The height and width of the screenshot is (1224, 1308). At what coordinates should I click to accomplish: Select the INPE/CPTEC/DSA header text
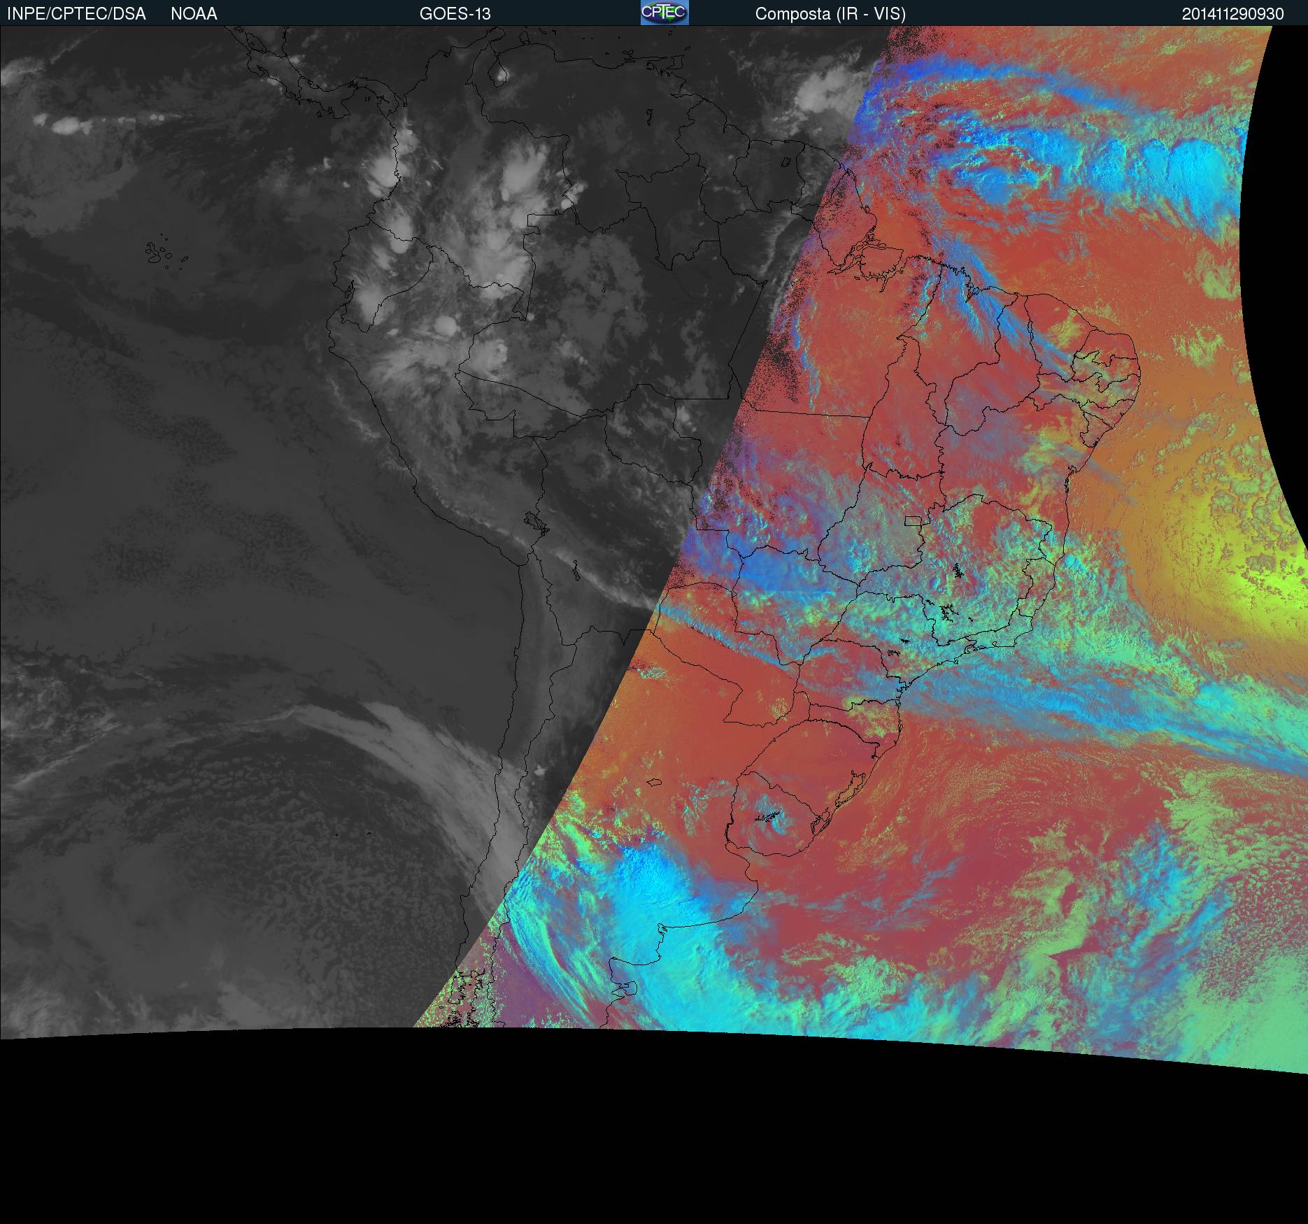point(76,14)
